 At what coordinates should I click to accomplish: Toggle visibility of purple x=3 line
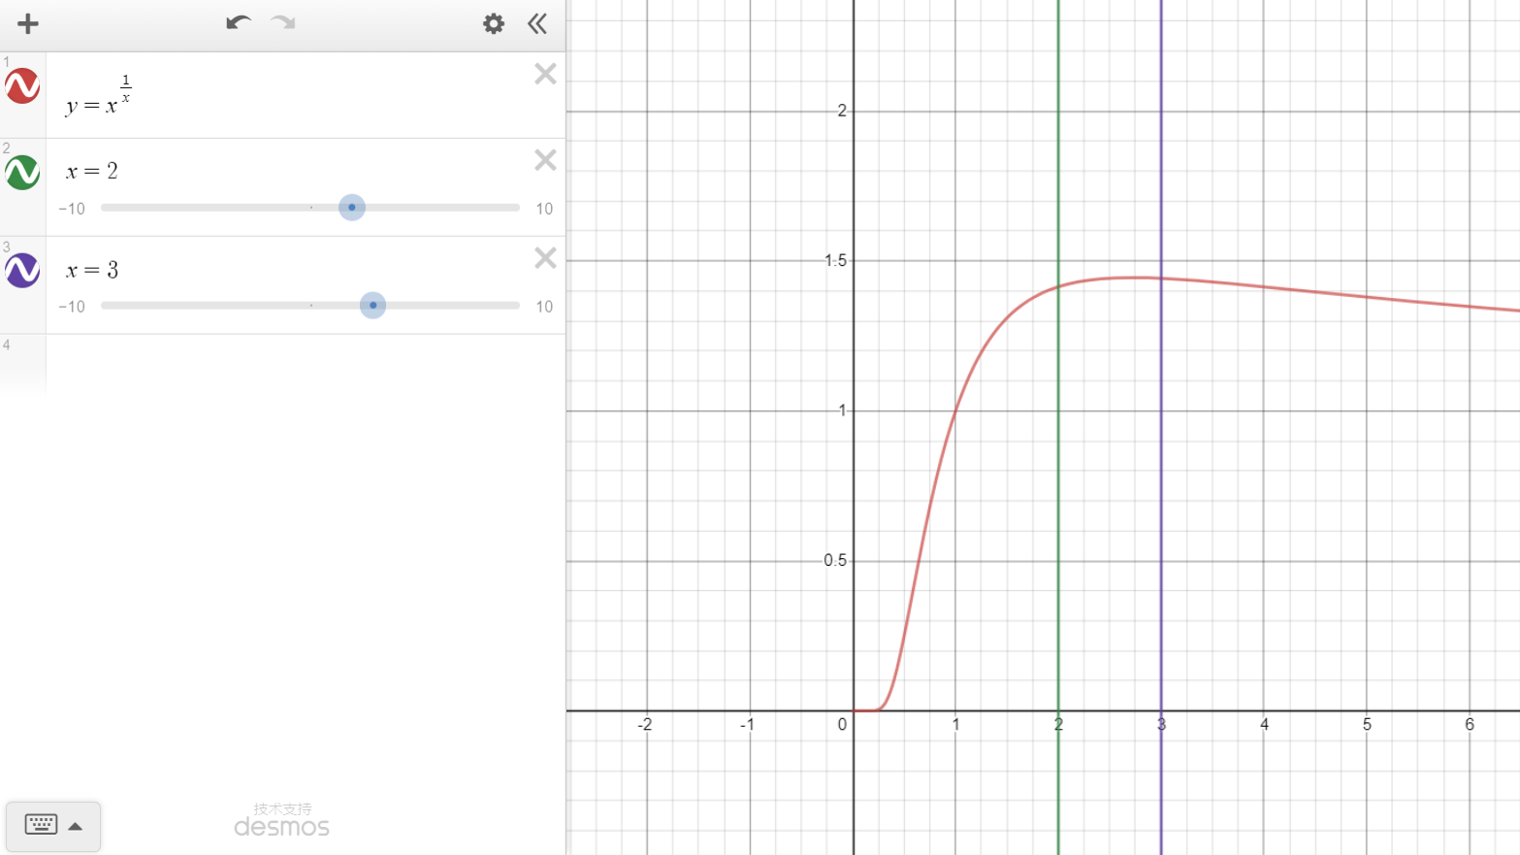[22, 271]
